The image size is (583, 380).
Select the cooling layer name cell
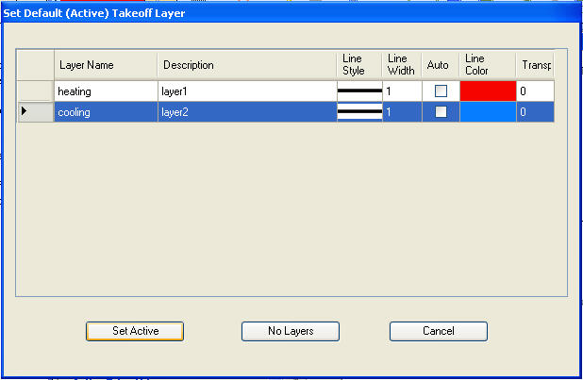coord(105,112)
